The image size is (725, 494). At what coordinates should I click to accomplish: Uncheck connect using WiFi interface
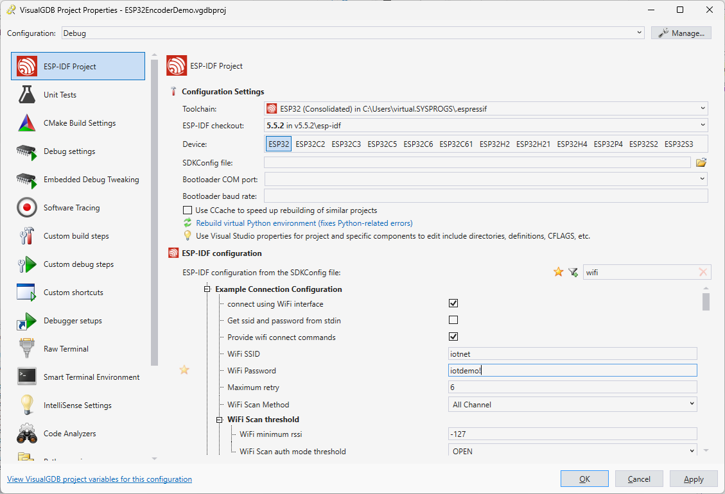pos(453,303)
